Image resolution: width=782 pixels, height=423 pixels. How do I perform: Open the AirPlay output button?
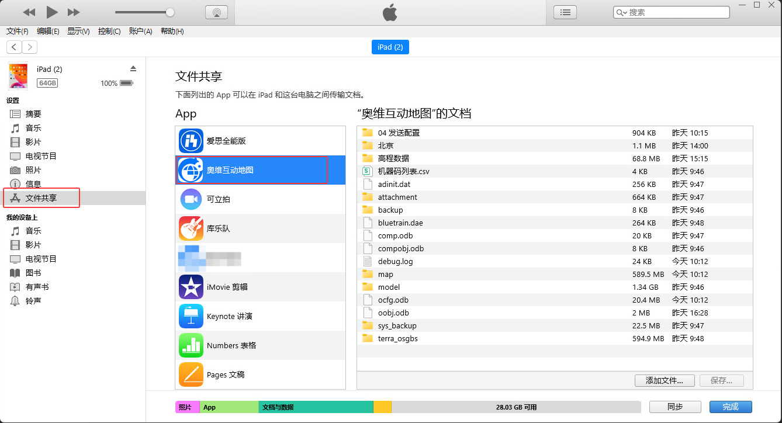click(216, 12)
